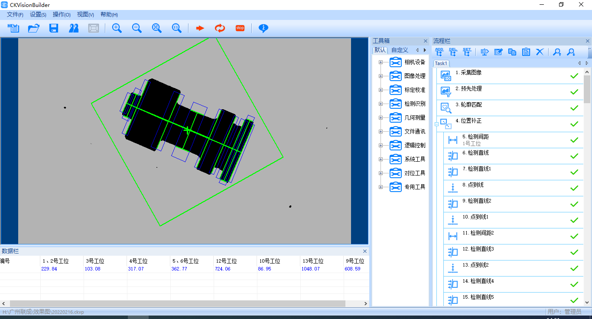This screenshot has width=592, height=319.
Task: Click the SET step icon in 流程栏
Action: coord(467,52)
